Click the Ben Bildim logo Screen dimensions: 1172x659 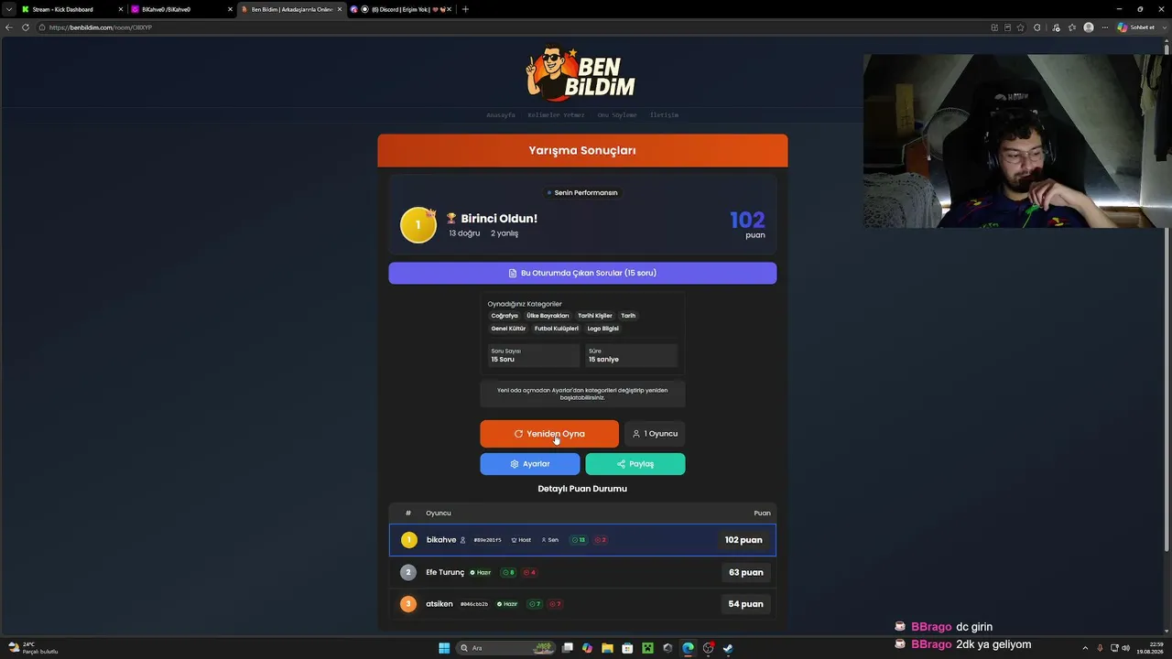click(581, 74)
